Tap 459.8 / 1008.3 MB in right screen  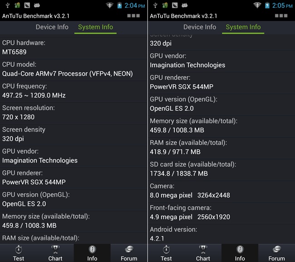click(177, 130)
